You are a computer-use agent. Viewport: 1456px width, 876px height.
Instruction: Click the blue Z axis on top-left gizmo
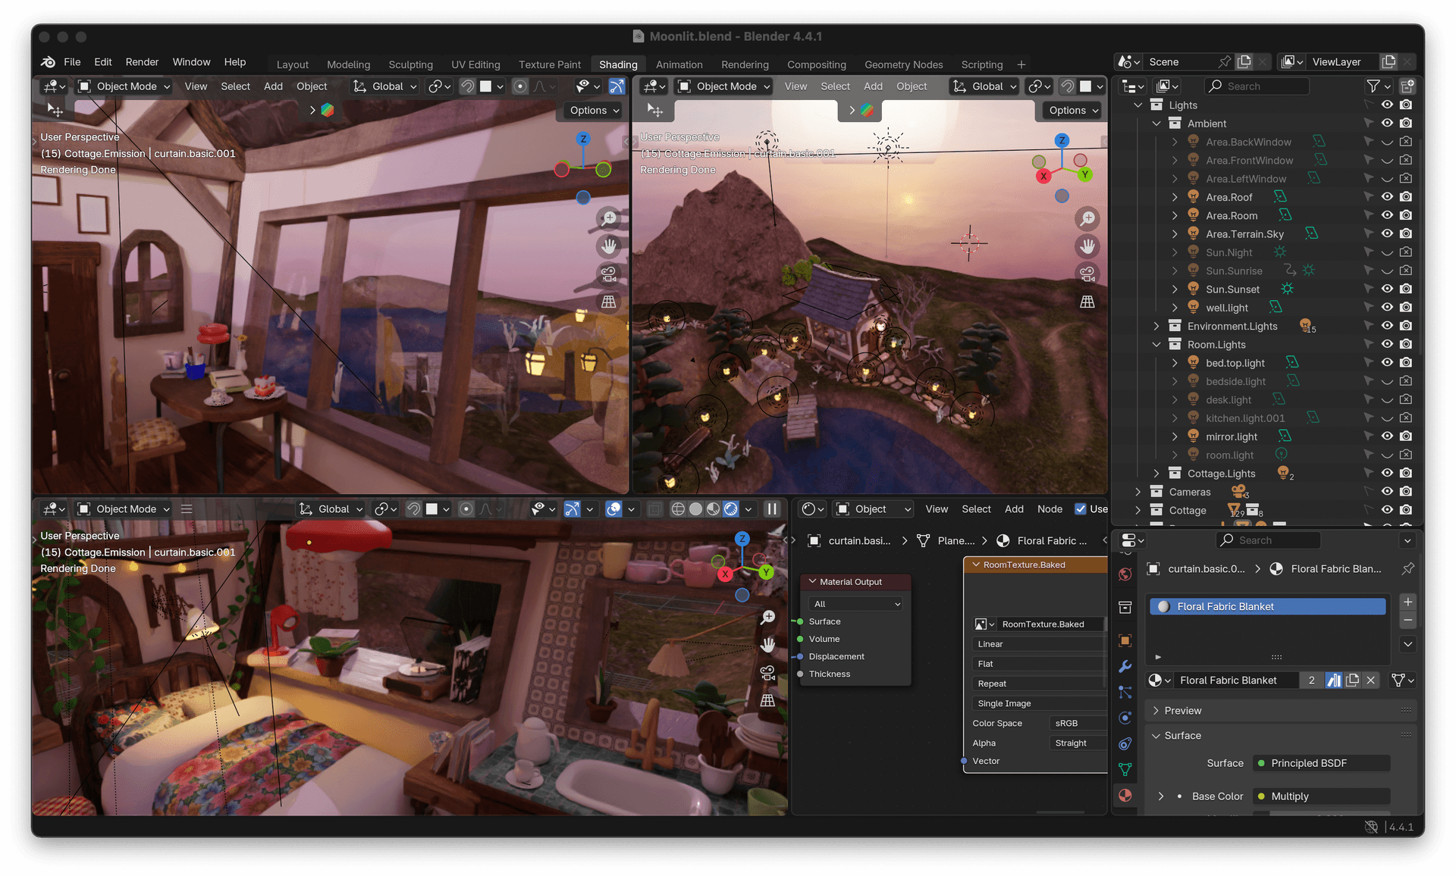pos(583,139)
